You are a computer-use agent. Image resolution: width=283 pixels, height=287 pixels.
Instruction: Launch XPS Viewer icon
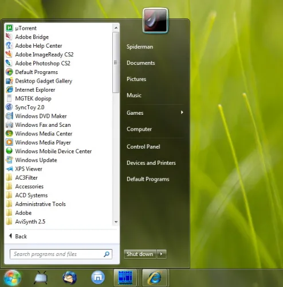pyautogui.click(x=9, y=169)
